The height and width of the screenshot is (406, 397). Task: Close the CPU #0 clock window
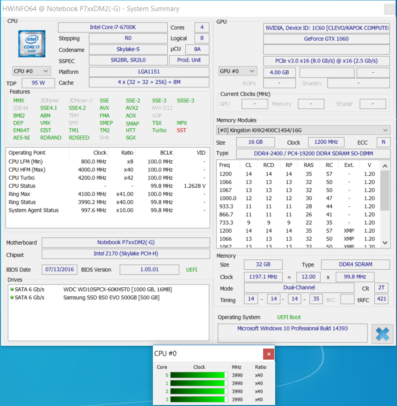(x=269, y=354)
